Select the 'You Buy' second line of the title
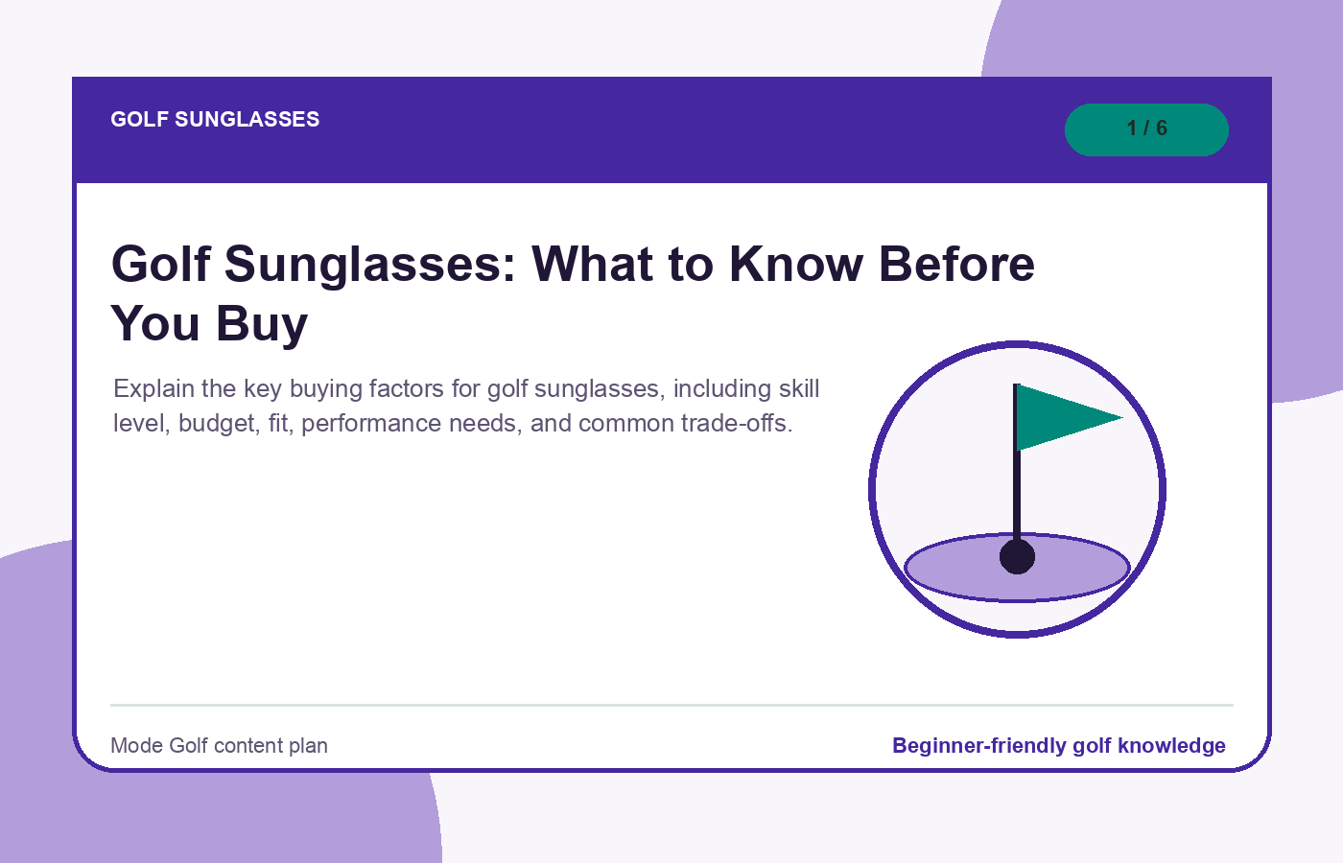 coord(209,323)
